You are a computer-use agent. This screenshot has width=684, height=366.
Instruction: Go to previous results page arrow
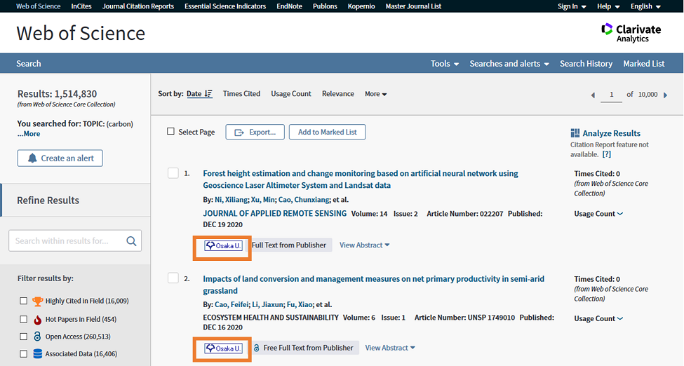(593, 95)
